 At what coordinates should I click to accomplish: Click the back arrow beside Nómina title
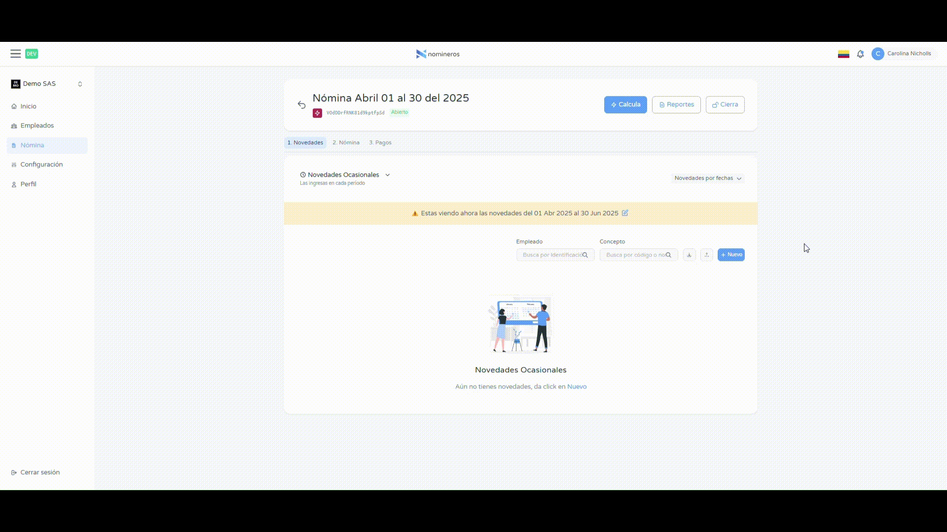301,104
